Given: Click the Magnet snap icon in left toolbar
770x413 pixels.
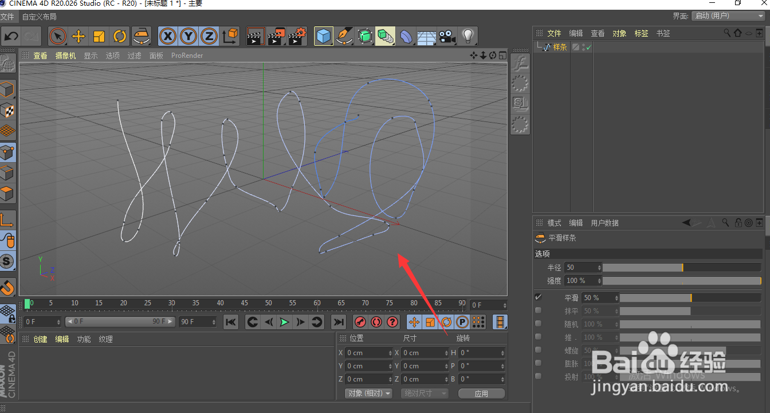Looking at the screenshot, I should click(x=7, y=287).
